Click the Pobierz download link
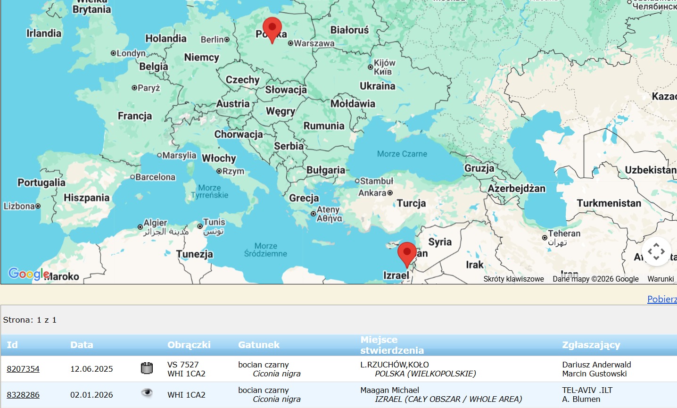This screenshot has height=408, width=677. [661, 299]
